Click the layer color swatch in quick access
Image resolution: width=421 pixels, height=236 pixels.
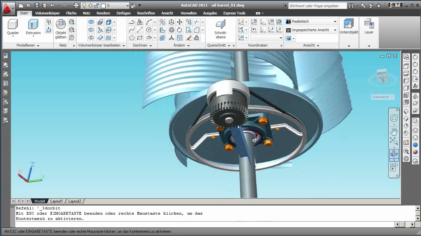pyautogui.click(x=103, y=6)
